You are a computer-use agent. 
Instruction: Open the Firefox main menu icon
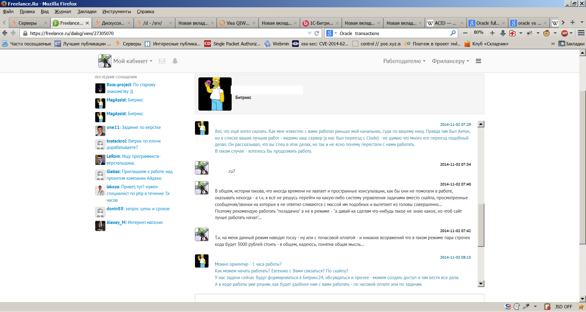pos(581,33)
